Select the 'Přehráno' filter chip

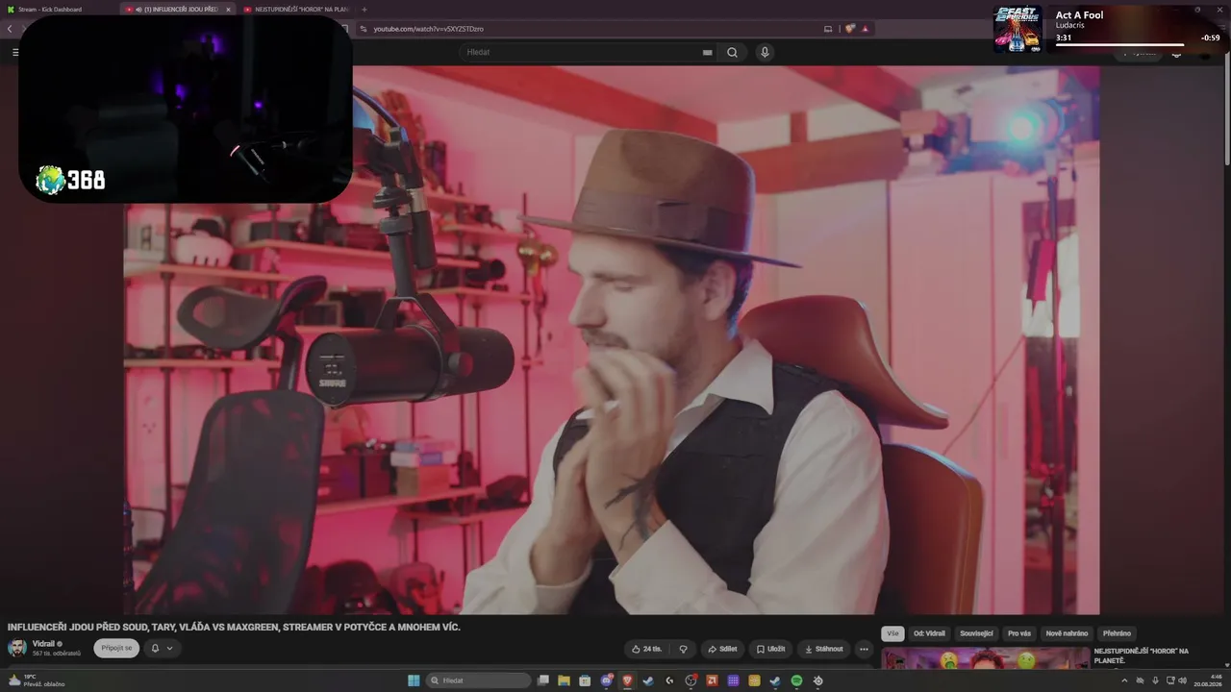(x=1117, y=633)
